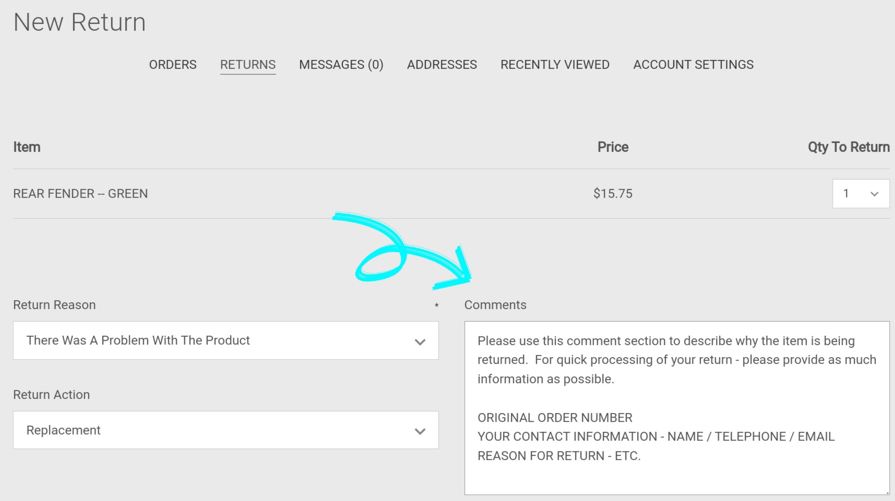Open Recently Viewed tab

coord(555,65)
